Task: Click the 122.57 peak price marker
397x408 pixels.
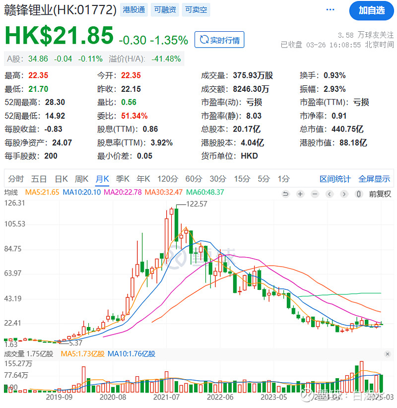Action: click(197, 204)
